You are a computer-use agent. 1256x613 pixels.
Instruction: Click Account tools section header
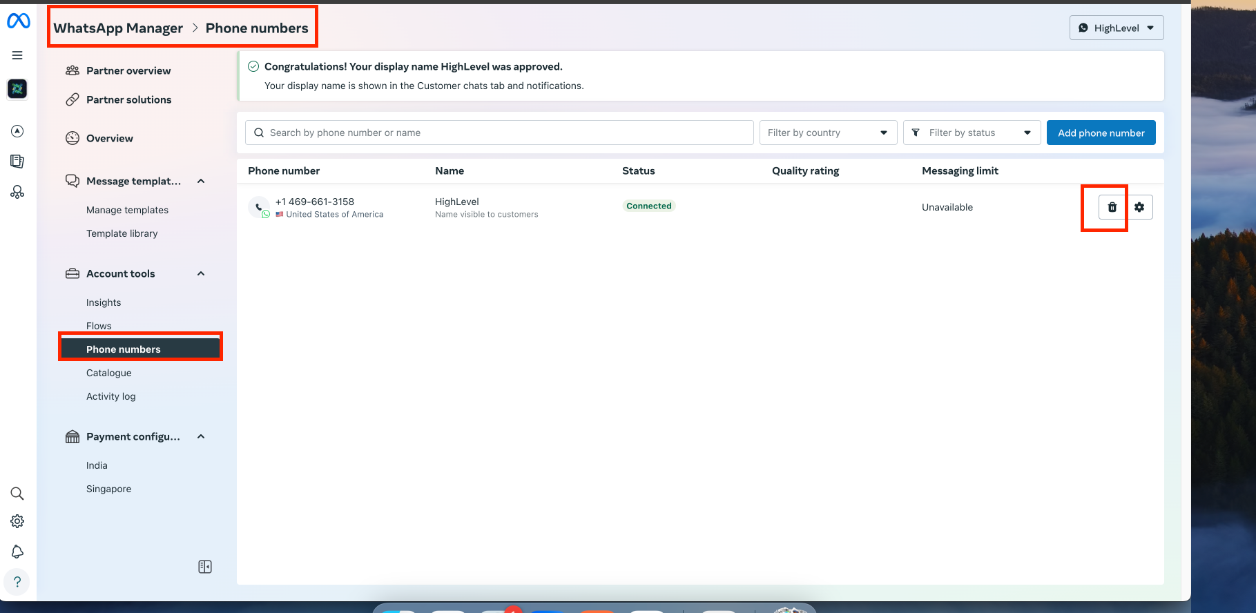point(121,273)
